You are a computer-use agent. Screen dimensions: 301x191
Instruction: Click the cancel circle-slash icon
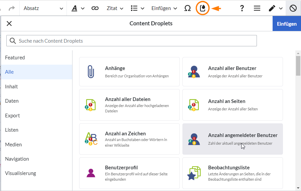[293, 8]
